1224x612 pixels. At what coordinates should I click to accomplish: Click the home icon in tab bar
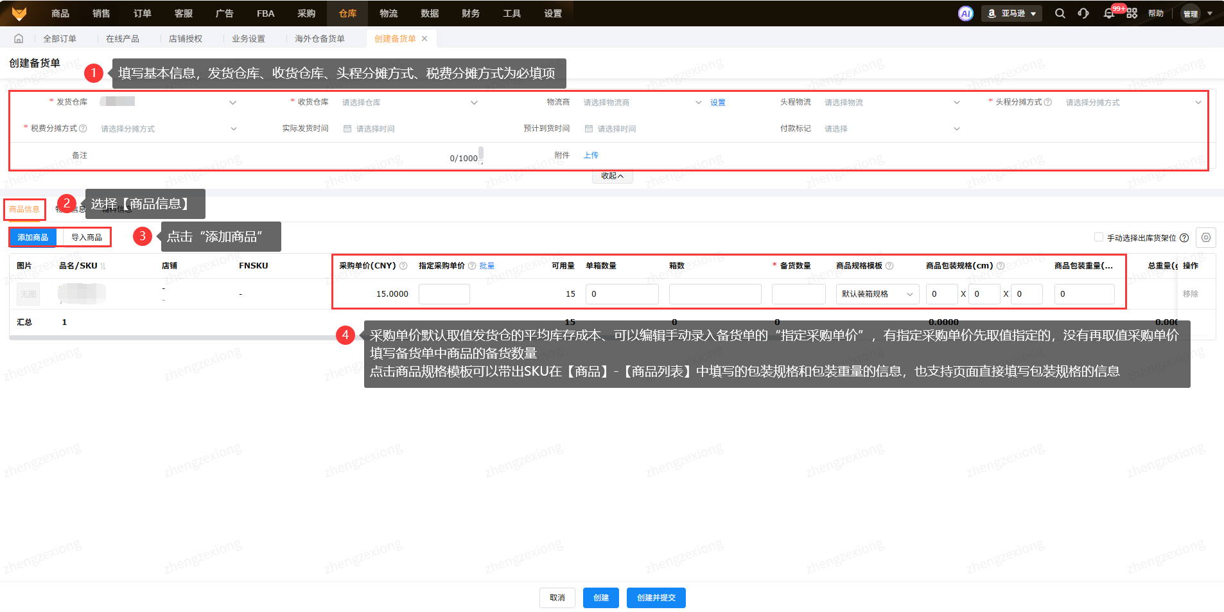pyautogui.click(x=19, y=39)
